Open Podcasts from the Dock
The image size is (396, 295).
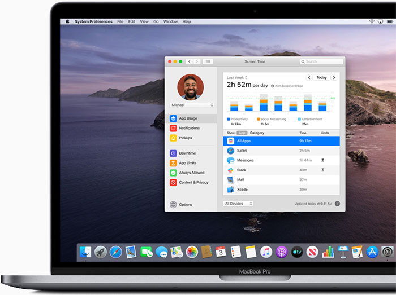coord(281,252)
